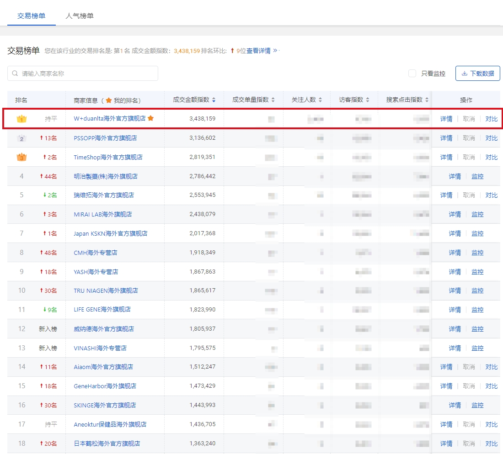This screenshot has height=454, width=503.
Task: Click value 3,136,602 in PSSOPP row
Action: (x=203, y=138)
